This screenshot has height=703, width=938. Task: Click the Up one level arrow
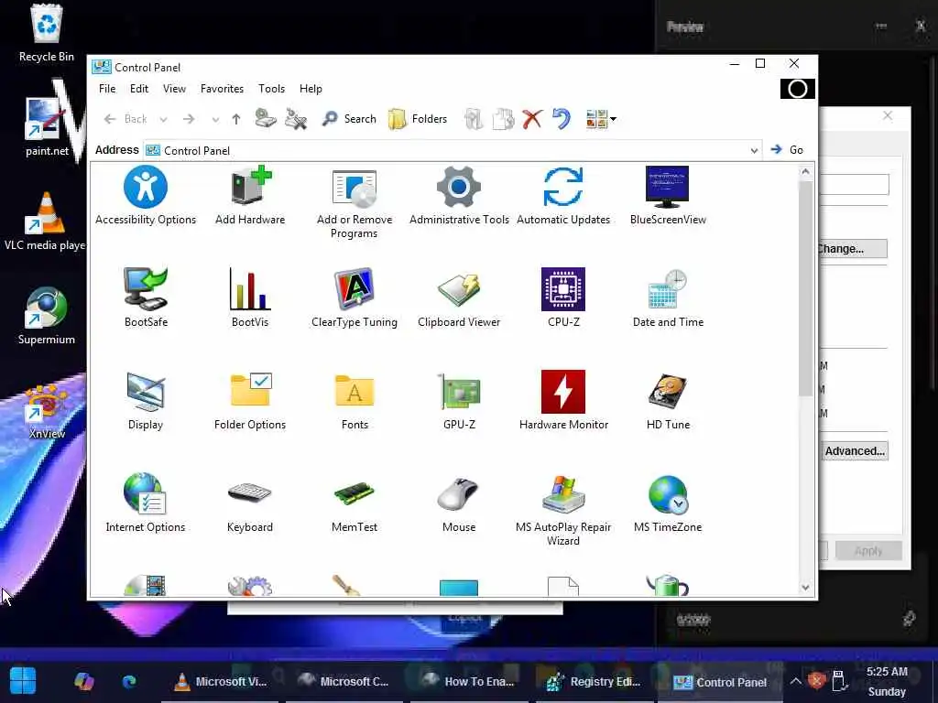(236, 119)
